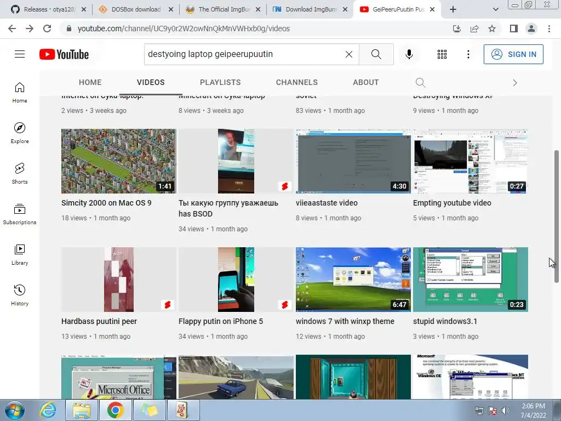Click volume speaker icon in system tray
The width and height of the screenshot is (561, 421).
[x=506, y=411]
